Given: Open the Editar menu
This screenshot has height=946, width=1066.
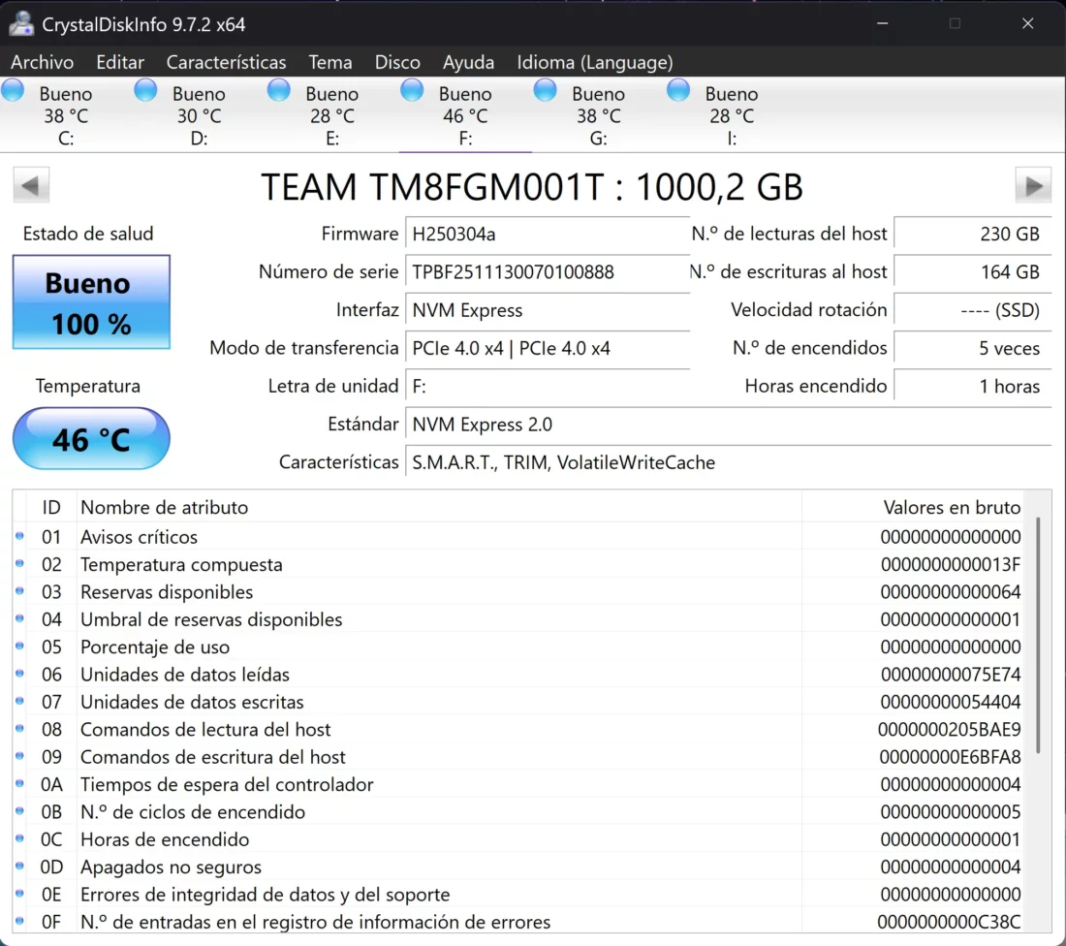Looking at the screenshot, I should (x=120, y=62).
